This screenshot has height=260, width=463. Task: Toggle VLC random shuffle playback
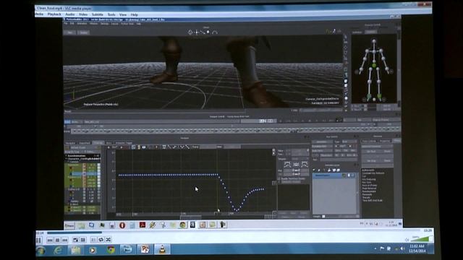click(109, 240)
